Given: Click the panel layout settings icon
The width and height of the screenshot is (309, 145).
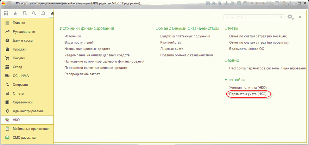Looking at the screenshot, I should (x=277, y=3).
